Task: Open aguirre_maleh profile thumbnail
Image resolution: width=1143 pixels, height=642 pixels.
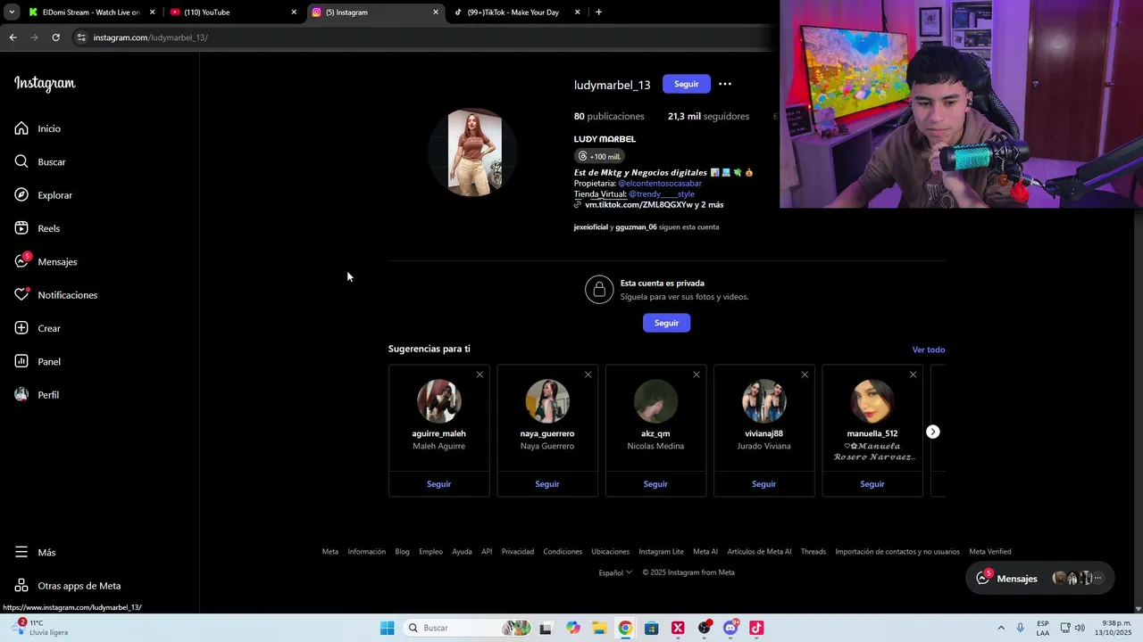Action: pos(438,401)
